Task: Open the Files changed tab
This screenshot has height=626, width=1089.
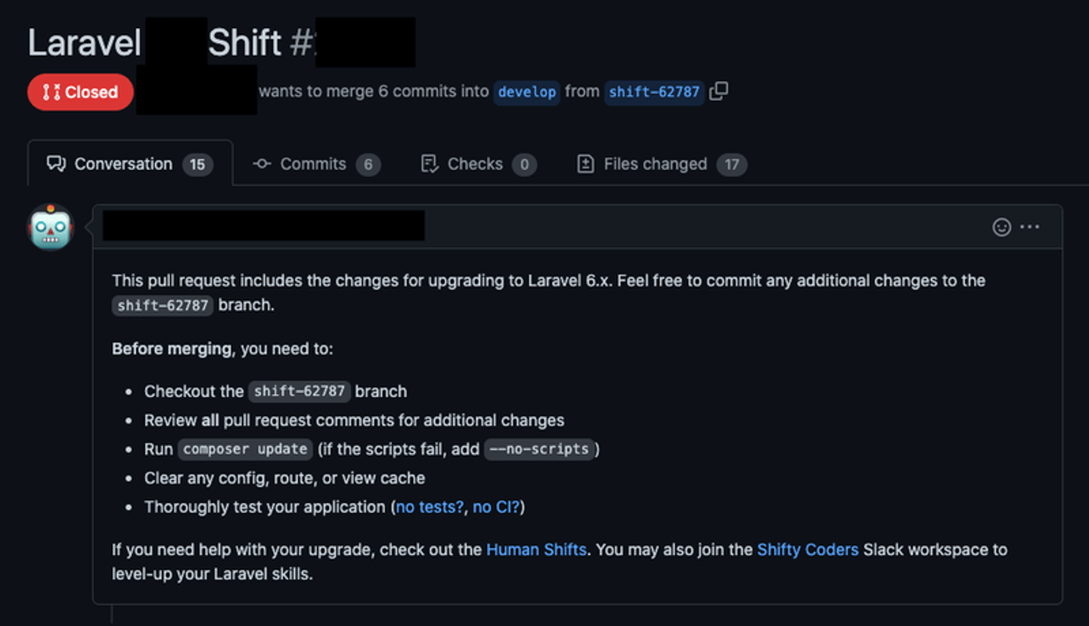Action: [x=655, y=164]
